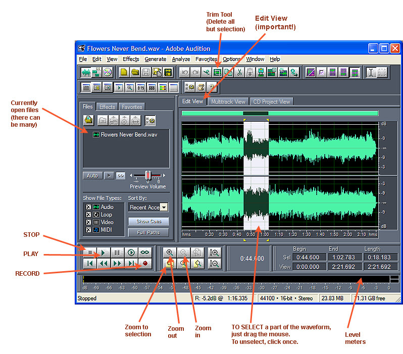Click the scissors Cut icon
This screenshot has height=354, width=403.
coord(239,73)
